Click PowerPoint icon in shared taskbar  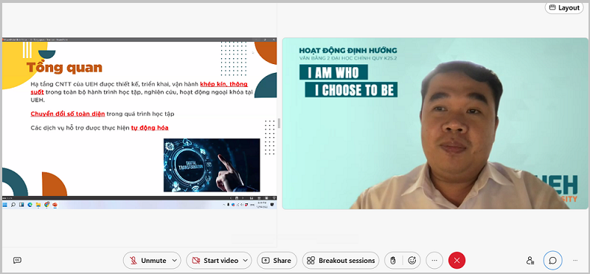point(55,205)
